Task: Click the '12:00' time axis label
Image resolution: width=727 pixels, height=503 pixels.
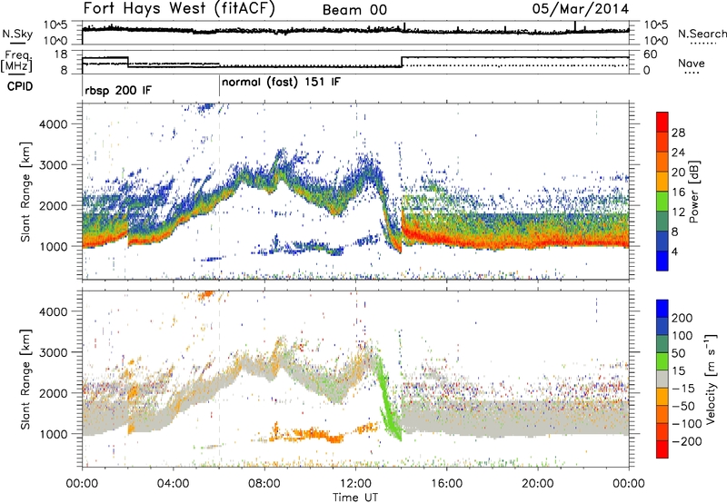Action: (355, 484)
